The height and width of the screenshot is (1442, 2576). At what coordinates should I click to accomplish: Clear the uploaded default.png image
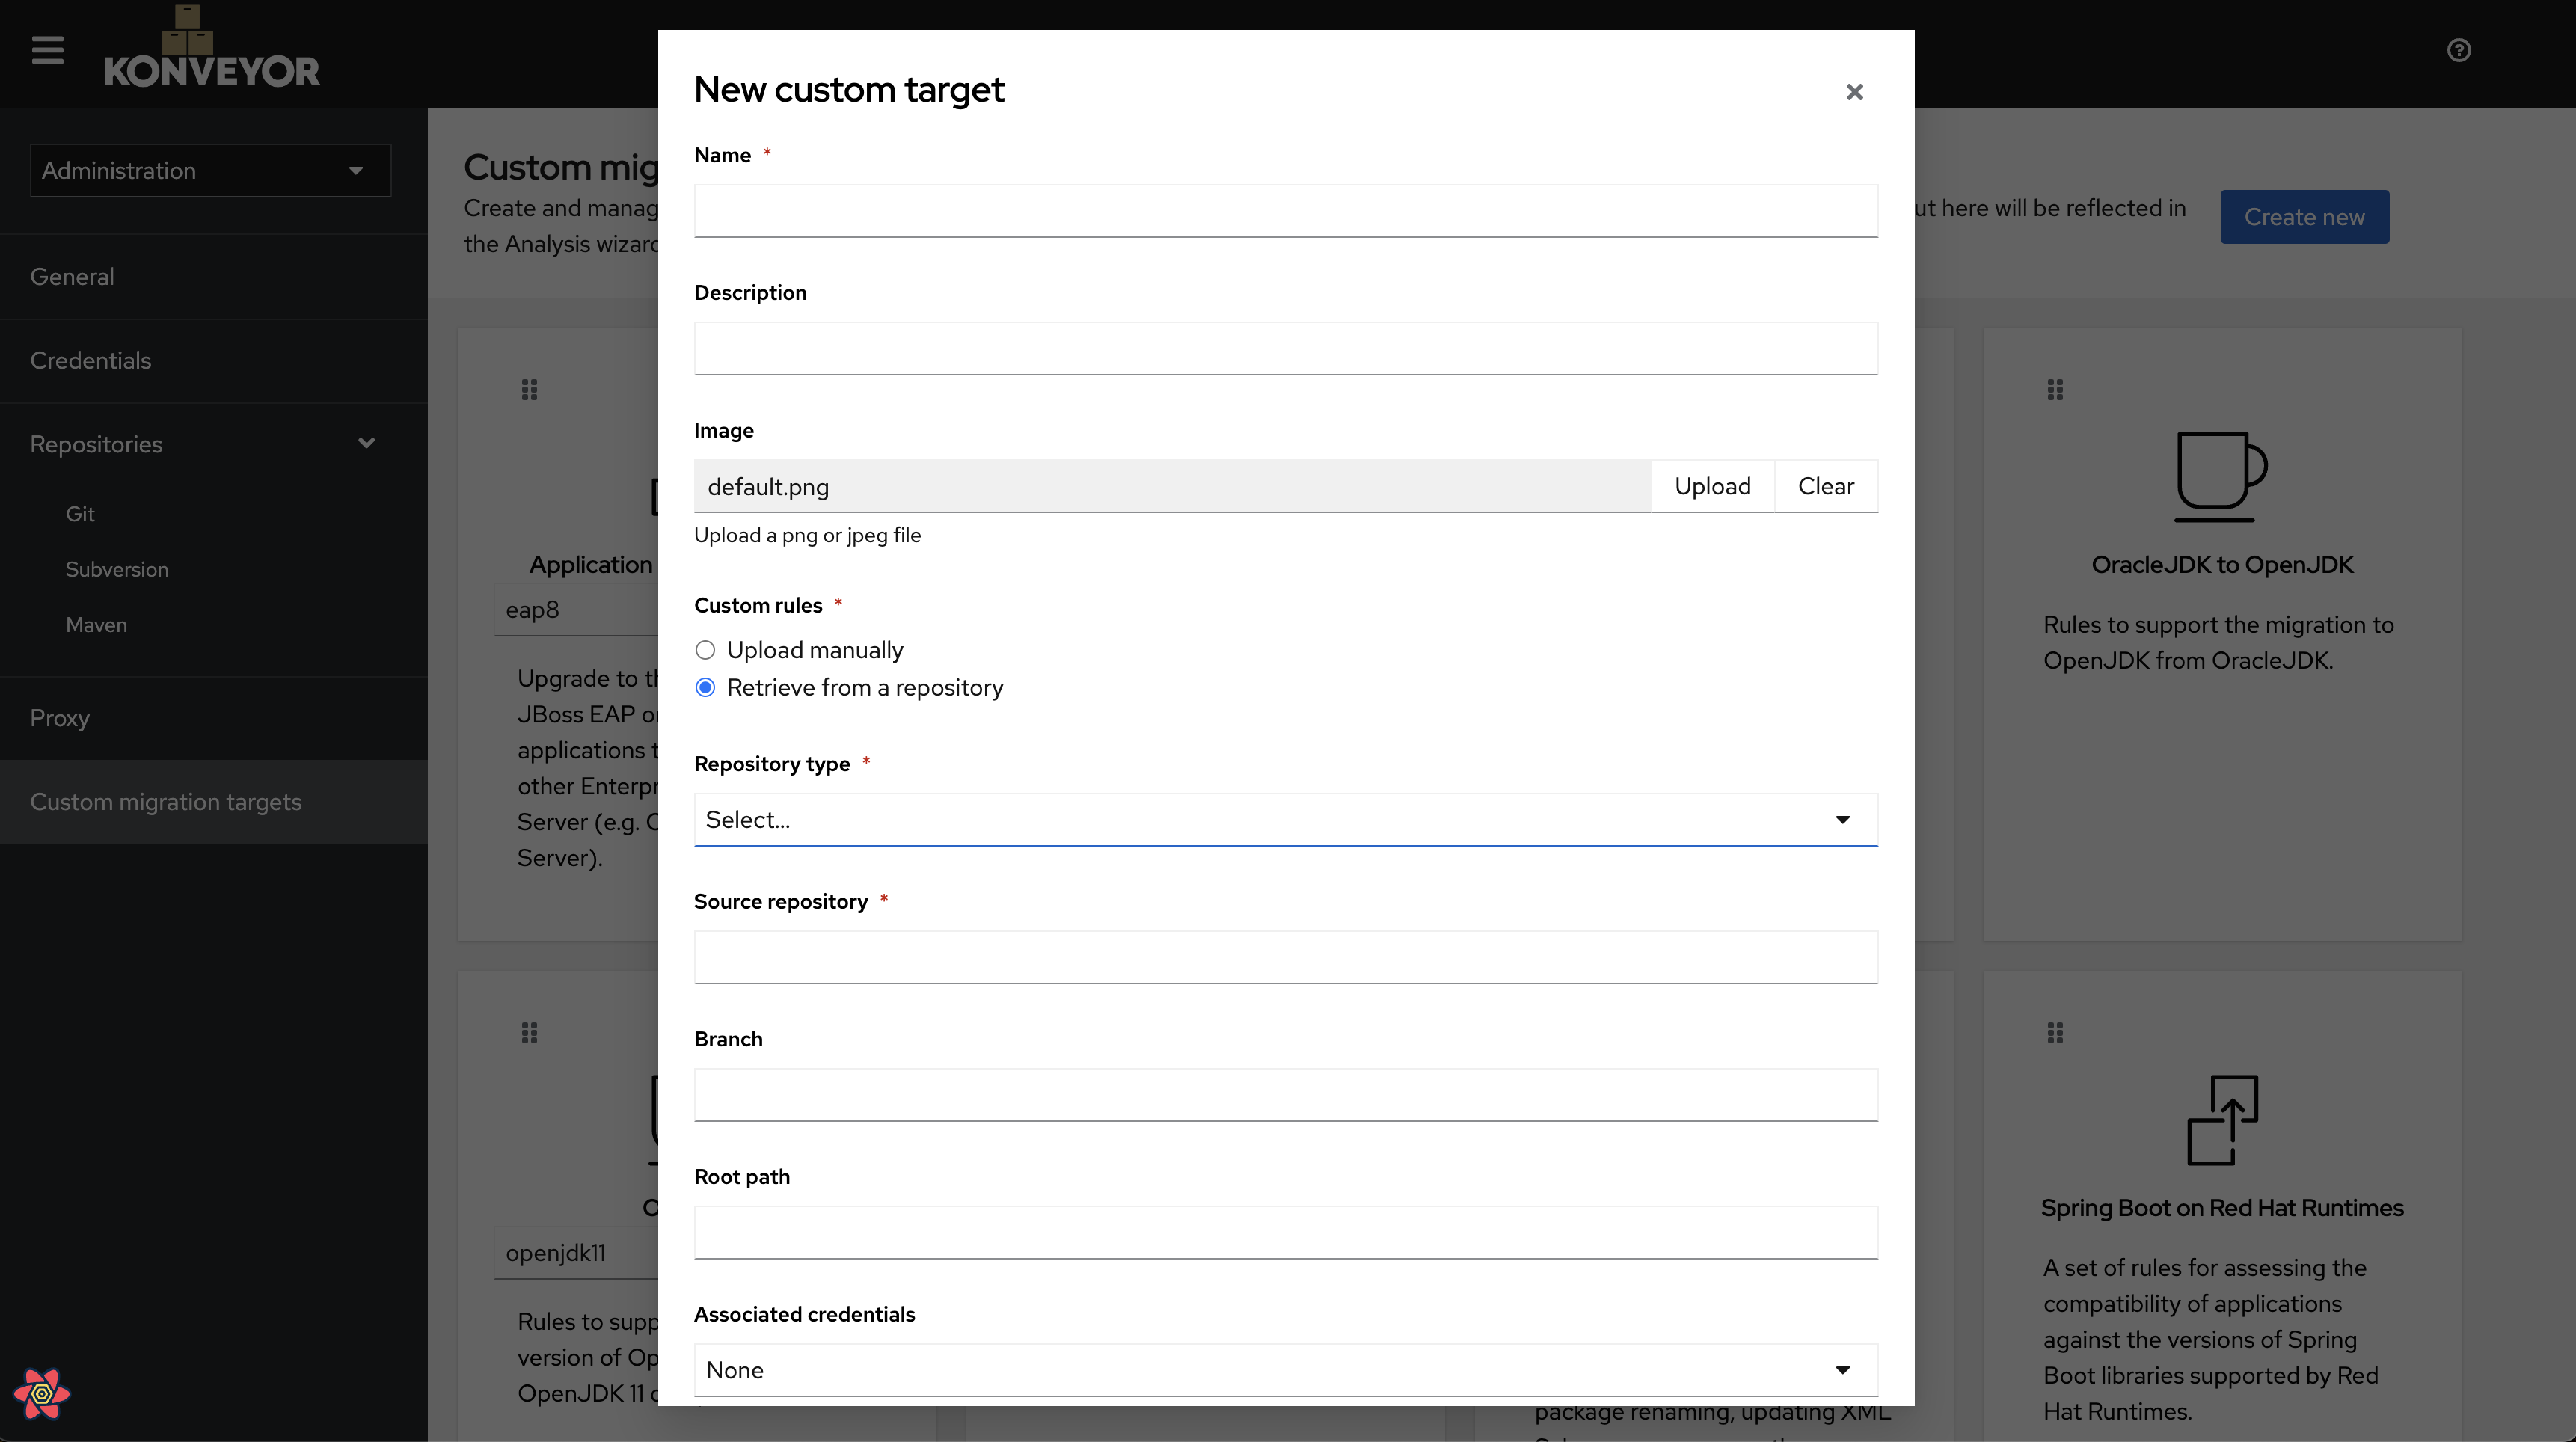coord(1825,486)
